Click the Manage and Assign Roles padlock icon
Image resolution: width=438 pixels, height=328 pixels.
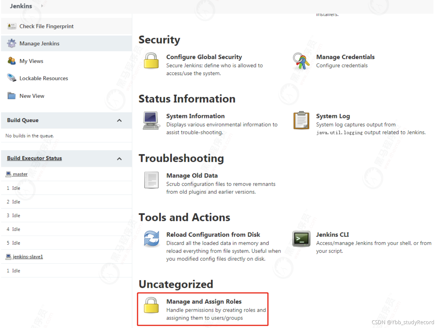(x=151, y=305)
